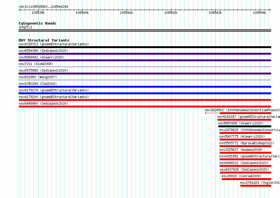Select red bar of nsv4178200
Screen dimensions: 280x198
145,100
